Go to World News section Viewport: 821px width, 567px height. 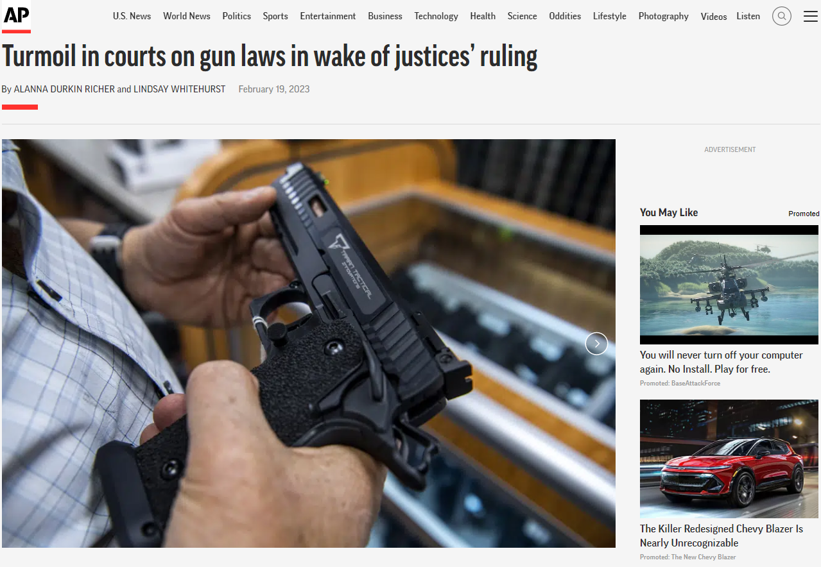click(187, 16)
